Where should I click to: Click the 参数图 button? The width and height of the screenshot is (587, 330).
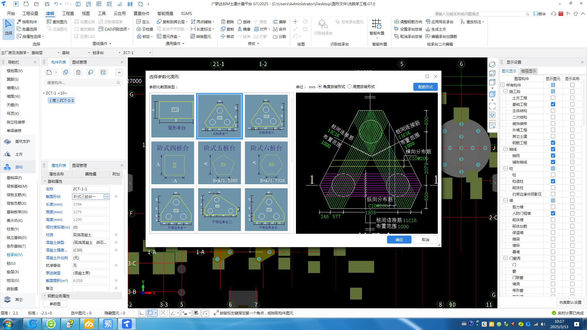pyautogui.click(x=55, y=304)
